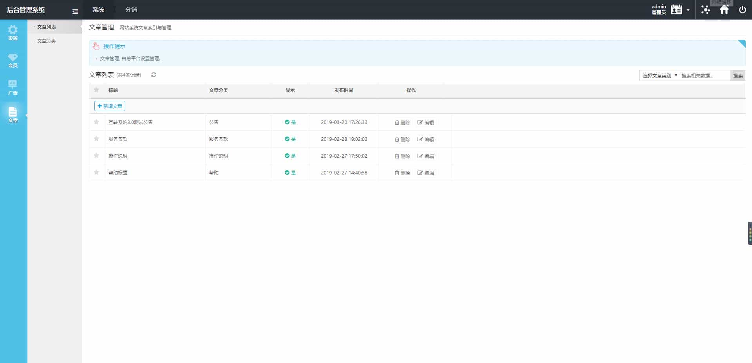Star the 互转系统3.0测试公告 row
Screen dimensions: 752x363
pos(96,122)
